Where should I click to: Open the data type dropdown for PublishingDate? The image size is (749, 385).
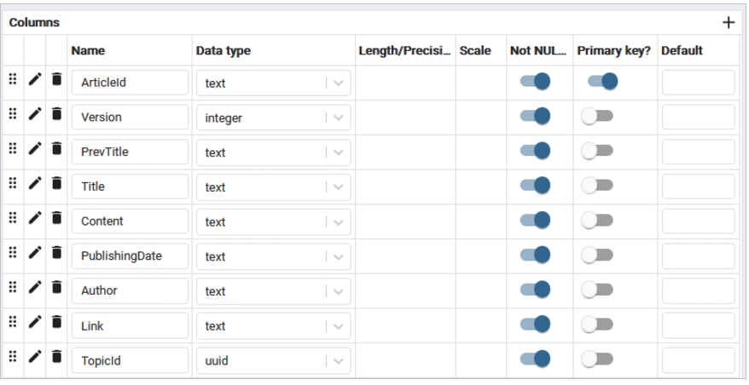pos(339,256)
